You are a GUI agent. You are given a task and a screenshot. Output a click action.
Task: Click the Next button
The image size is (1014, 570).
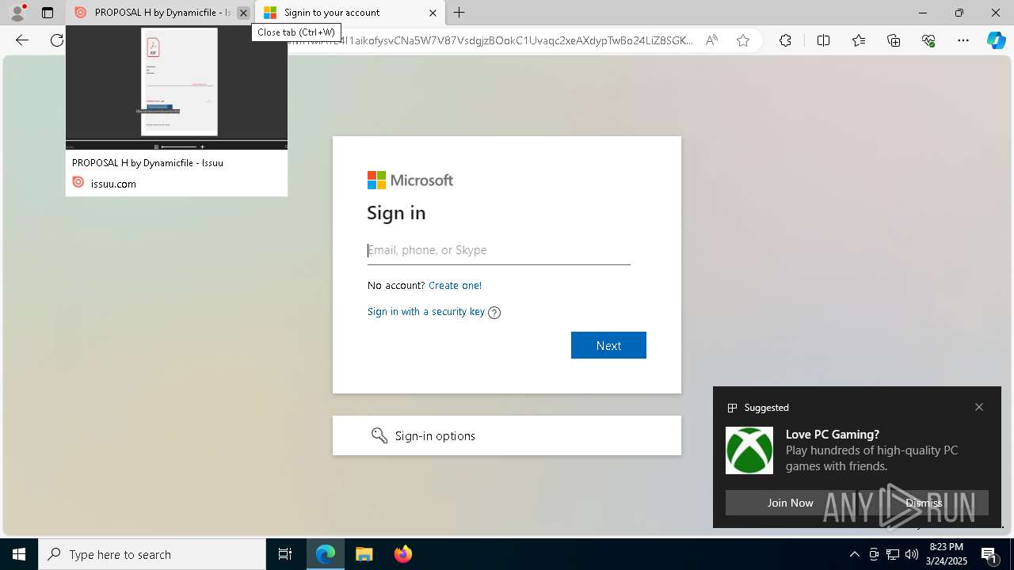point(608,345)
